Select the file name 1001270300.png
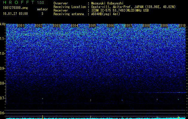 pyautogui.click(x=16, y=8)
